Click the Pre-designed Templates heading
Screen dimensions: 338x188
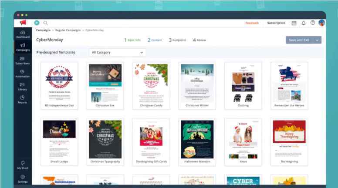[56, 52]
